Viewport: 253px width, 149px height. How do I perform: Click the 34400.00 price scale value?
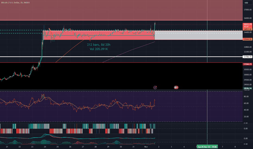[248, 32]
